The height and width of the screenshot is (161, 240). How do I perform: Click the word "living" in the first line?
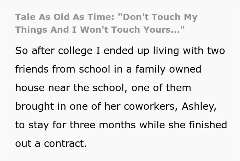(166, 51)
